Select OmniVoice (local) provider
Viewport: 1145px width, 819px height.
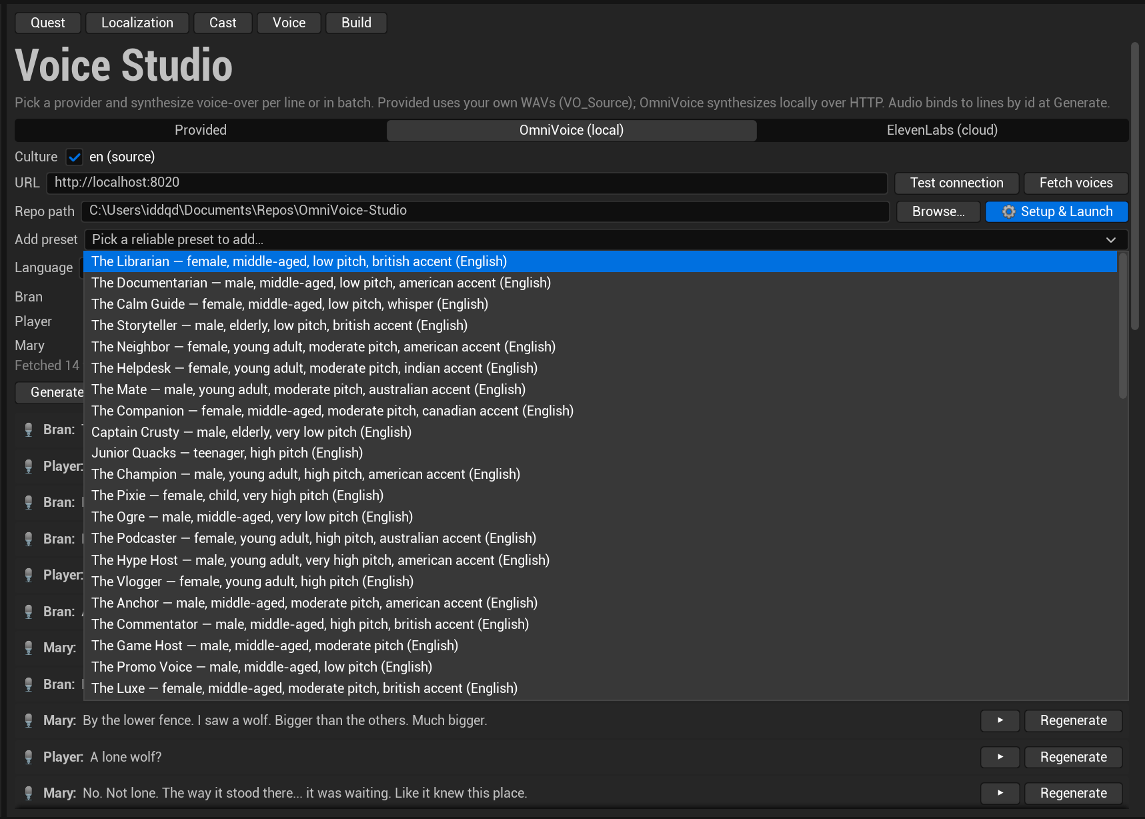[x=571, y=130]
